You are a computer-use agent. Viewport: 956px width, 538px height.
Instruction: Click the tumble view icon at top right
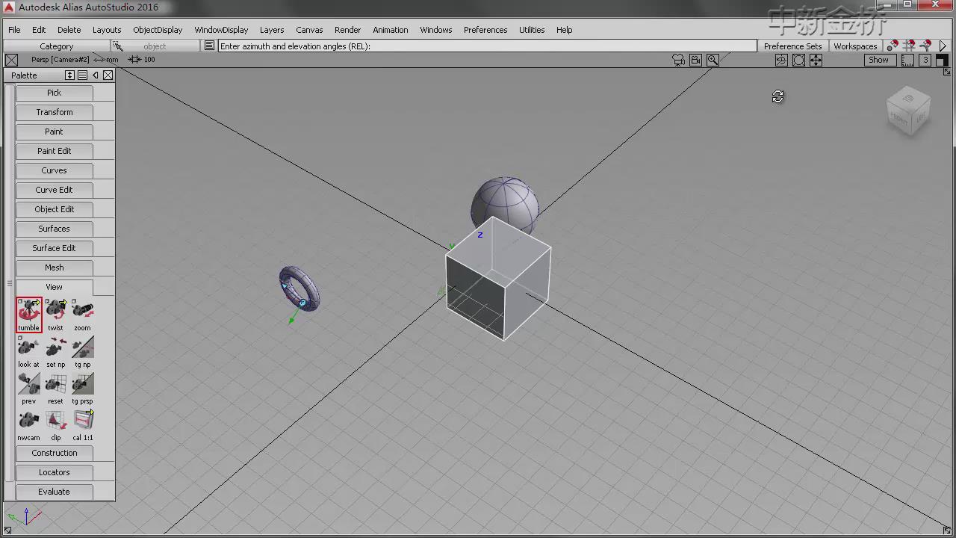781,60
